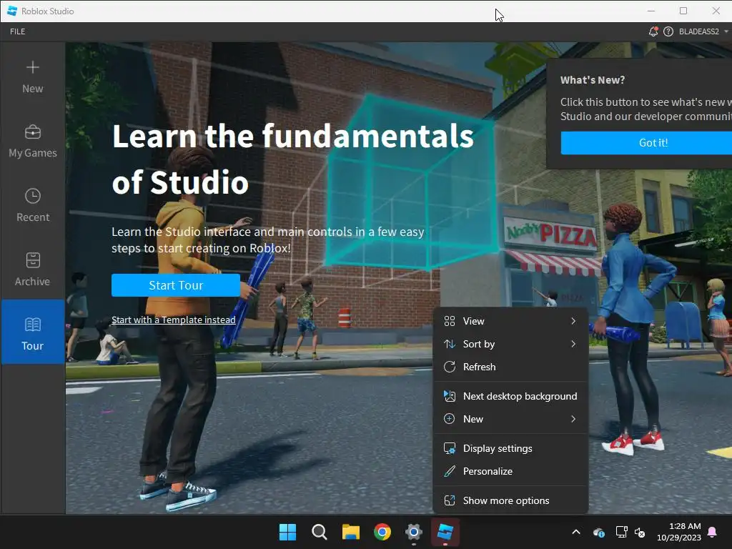Viewport: 732px width, 549px height.
Task: Click the Refresh circular arrow icon
Action: pos(450,367)
